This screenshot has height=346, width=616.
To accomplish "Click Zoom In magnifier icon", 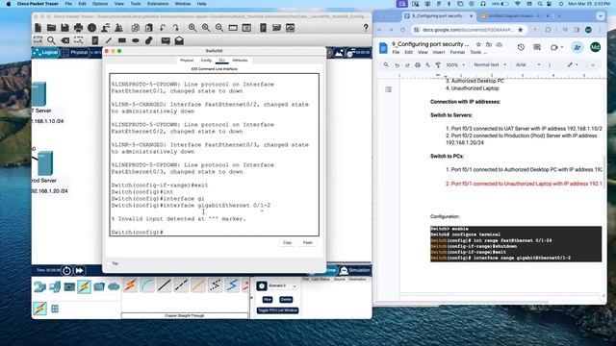I will [192, 28].
